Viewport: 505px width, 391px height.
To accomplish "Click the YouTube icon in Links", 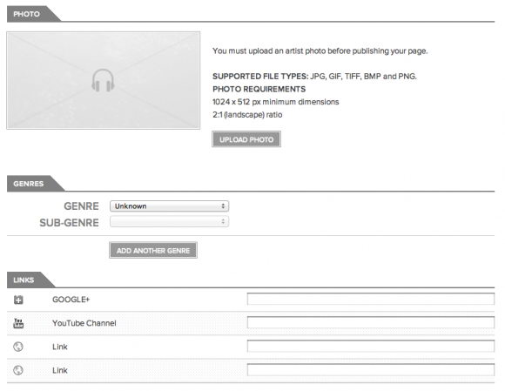I will tap(18, 323).
